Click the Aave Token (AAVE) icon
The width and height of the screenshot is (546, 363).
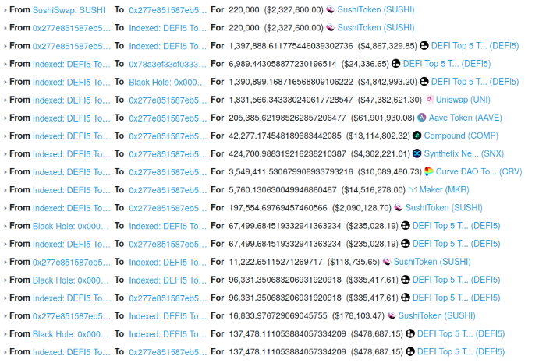(x=422, y=118)
